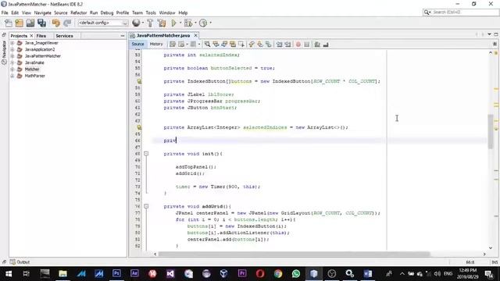This screenshot has width=500, height=281.
Task: Open the Source menu
Action: (x=61, y=12)
